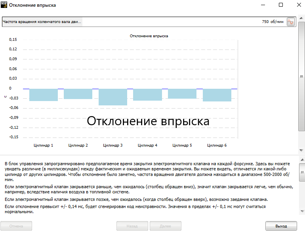This screenshot has height=231, width=305.
Task: Click the Цилиндр 2 bar in chart
Action: click(x=78, y=94)
